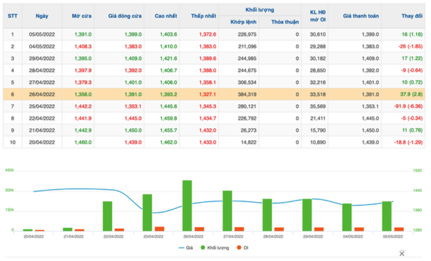Sort table by the Ngày column header
The image size is (431, 261).
click(42, 16)
